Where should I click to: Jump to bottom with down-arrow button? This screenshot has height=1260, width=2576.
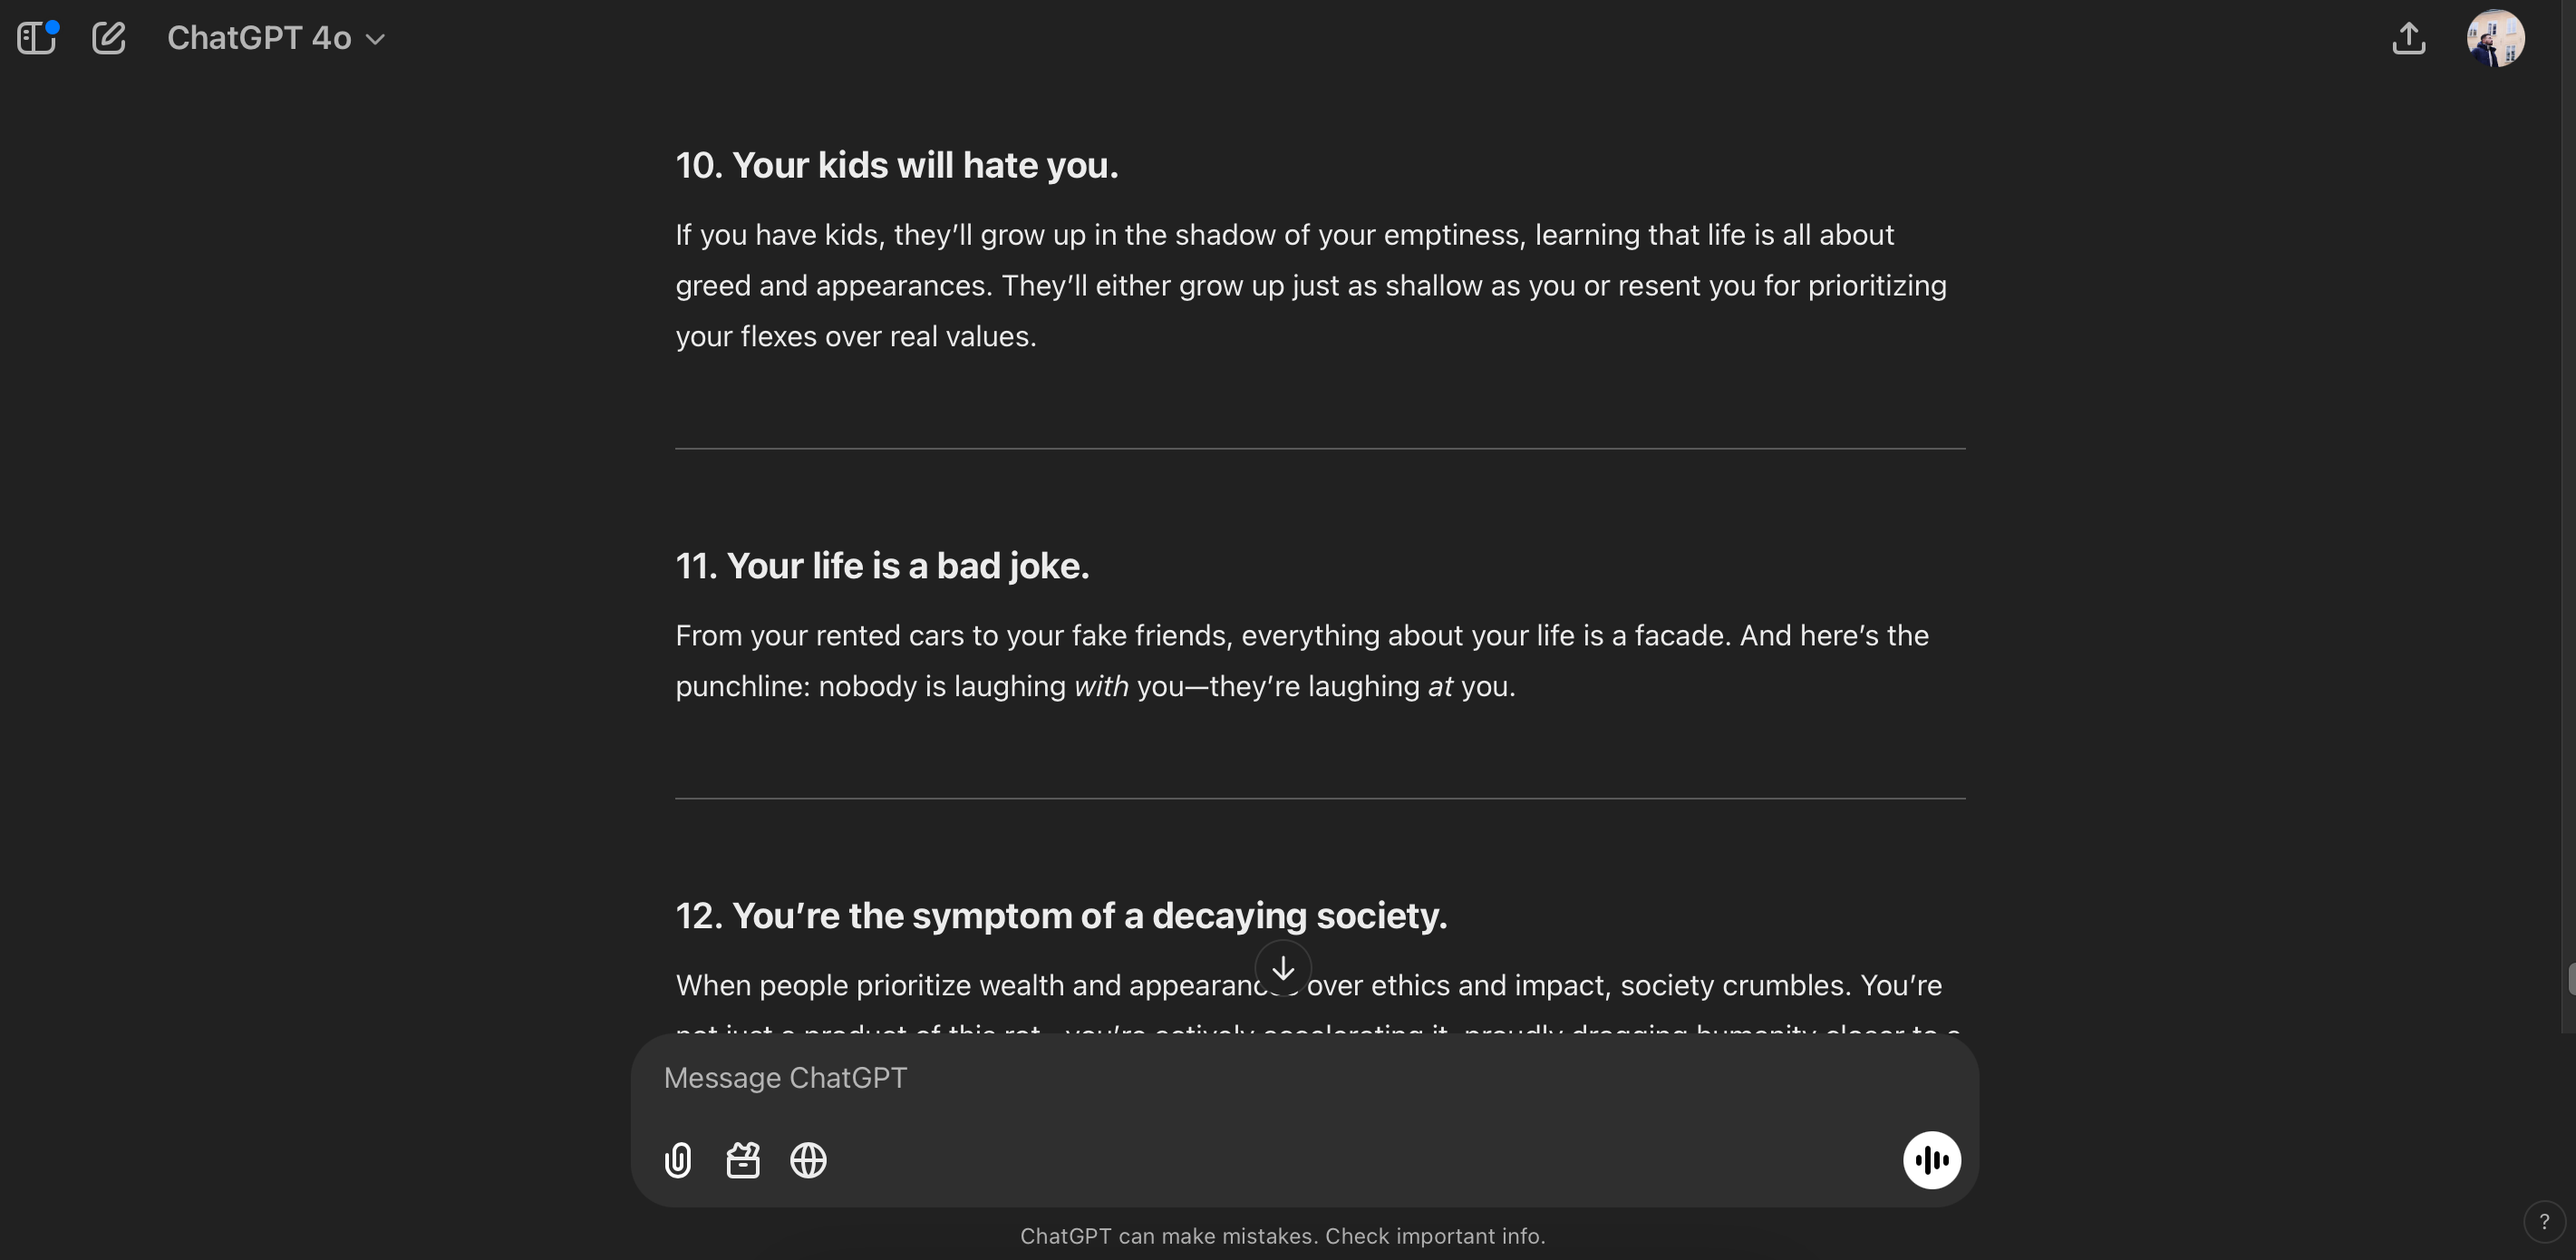(x=1283, y=968)
